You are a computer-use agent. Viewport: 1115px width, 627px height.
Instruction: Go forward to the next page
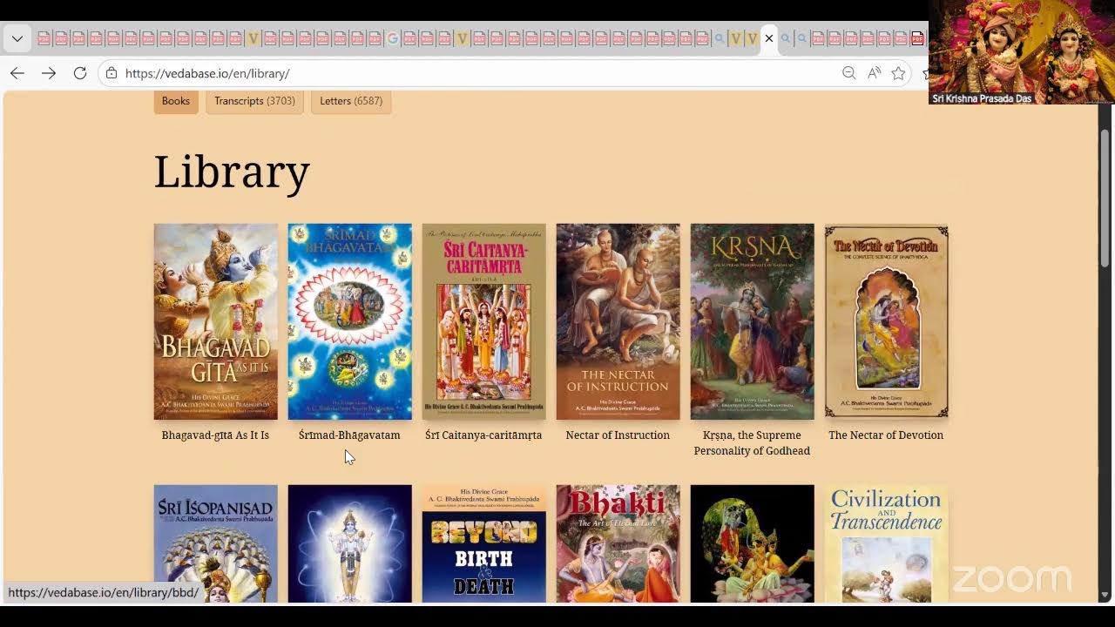point(49,73)
